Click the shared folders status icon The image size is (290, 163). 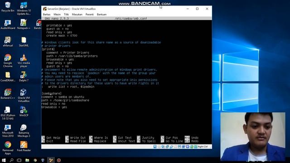pos(175,147)
